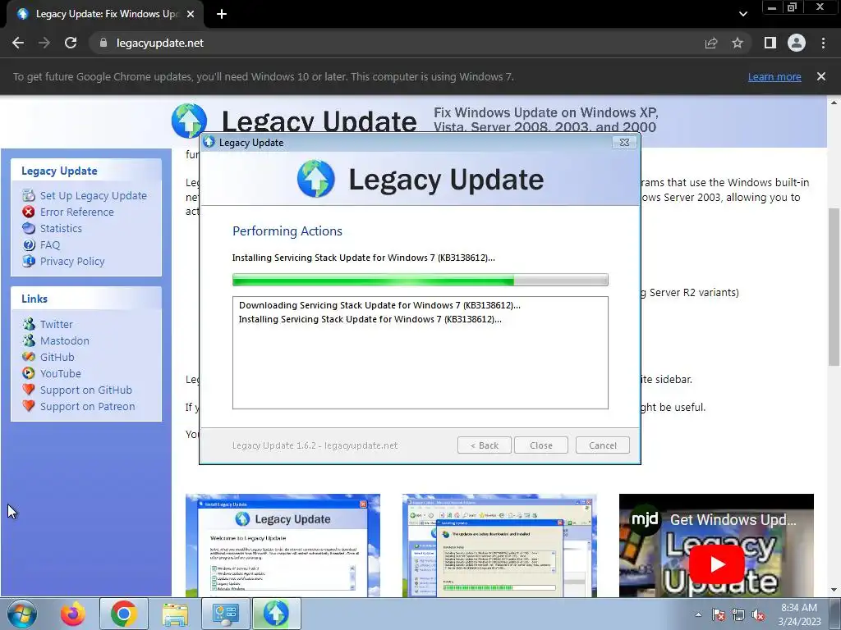Open Error Reference in sidebar
The height and width of the screenshot is (630, 841).
(76, 212)
